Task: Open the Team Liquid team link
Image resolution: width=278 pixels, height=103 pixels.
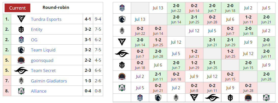Action: [x=43, y=50]
